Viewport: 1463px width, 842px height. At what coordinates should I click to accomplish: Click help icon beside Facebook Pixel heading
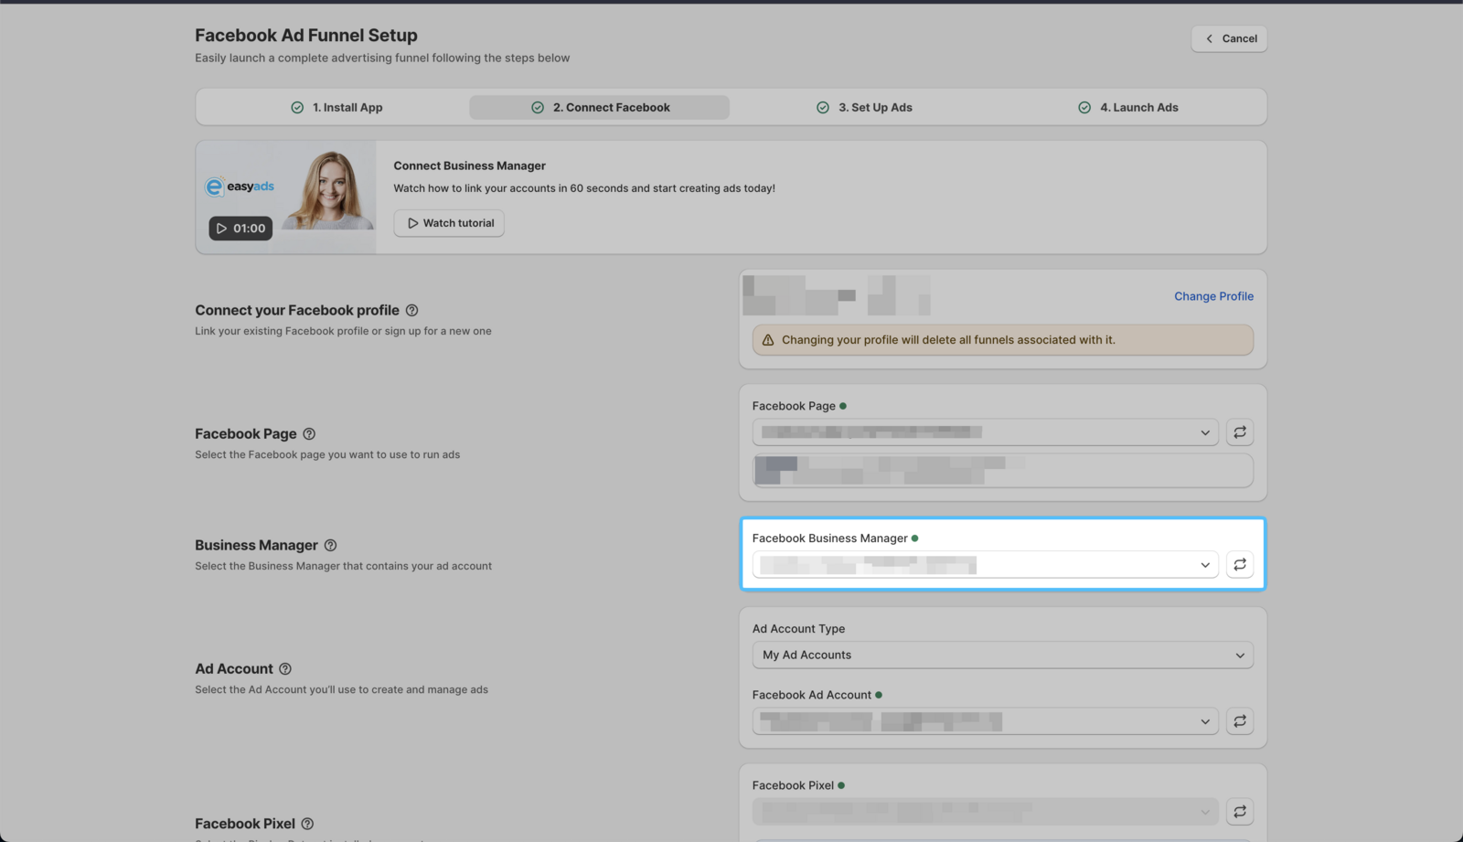(x=307, y=824)
